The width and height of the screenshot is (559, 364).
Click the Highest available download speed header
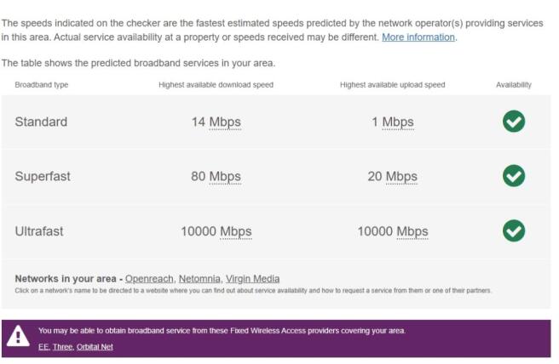point(216,85)
